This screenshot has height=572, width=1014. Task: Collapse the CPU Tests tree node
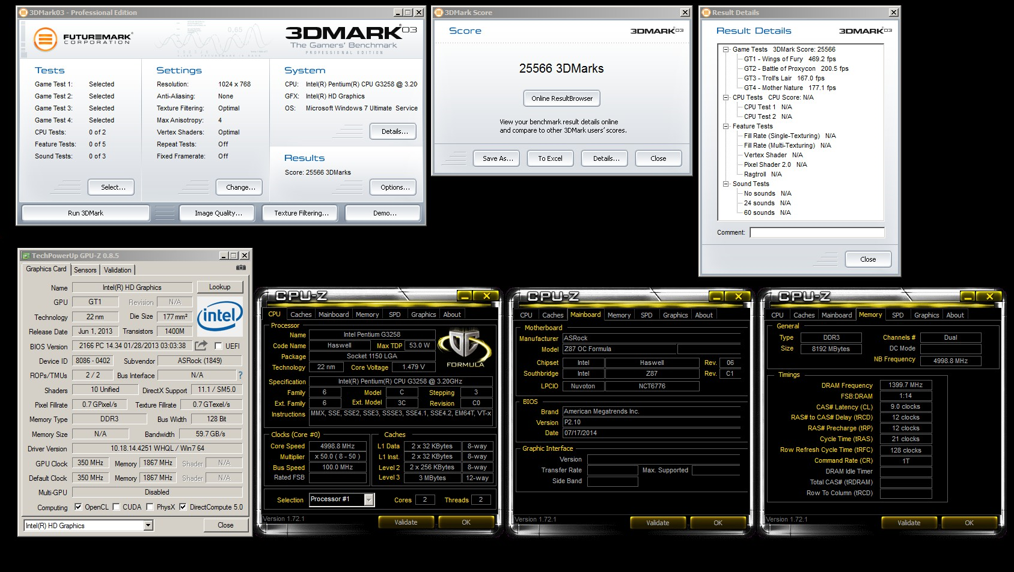coord(726,98)
